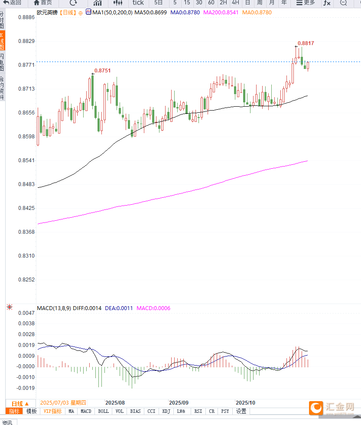Image resolution: width=361 pixels, height=425 pixels.
Task: Apply the CCI indicator
Action: click(151, 411)
